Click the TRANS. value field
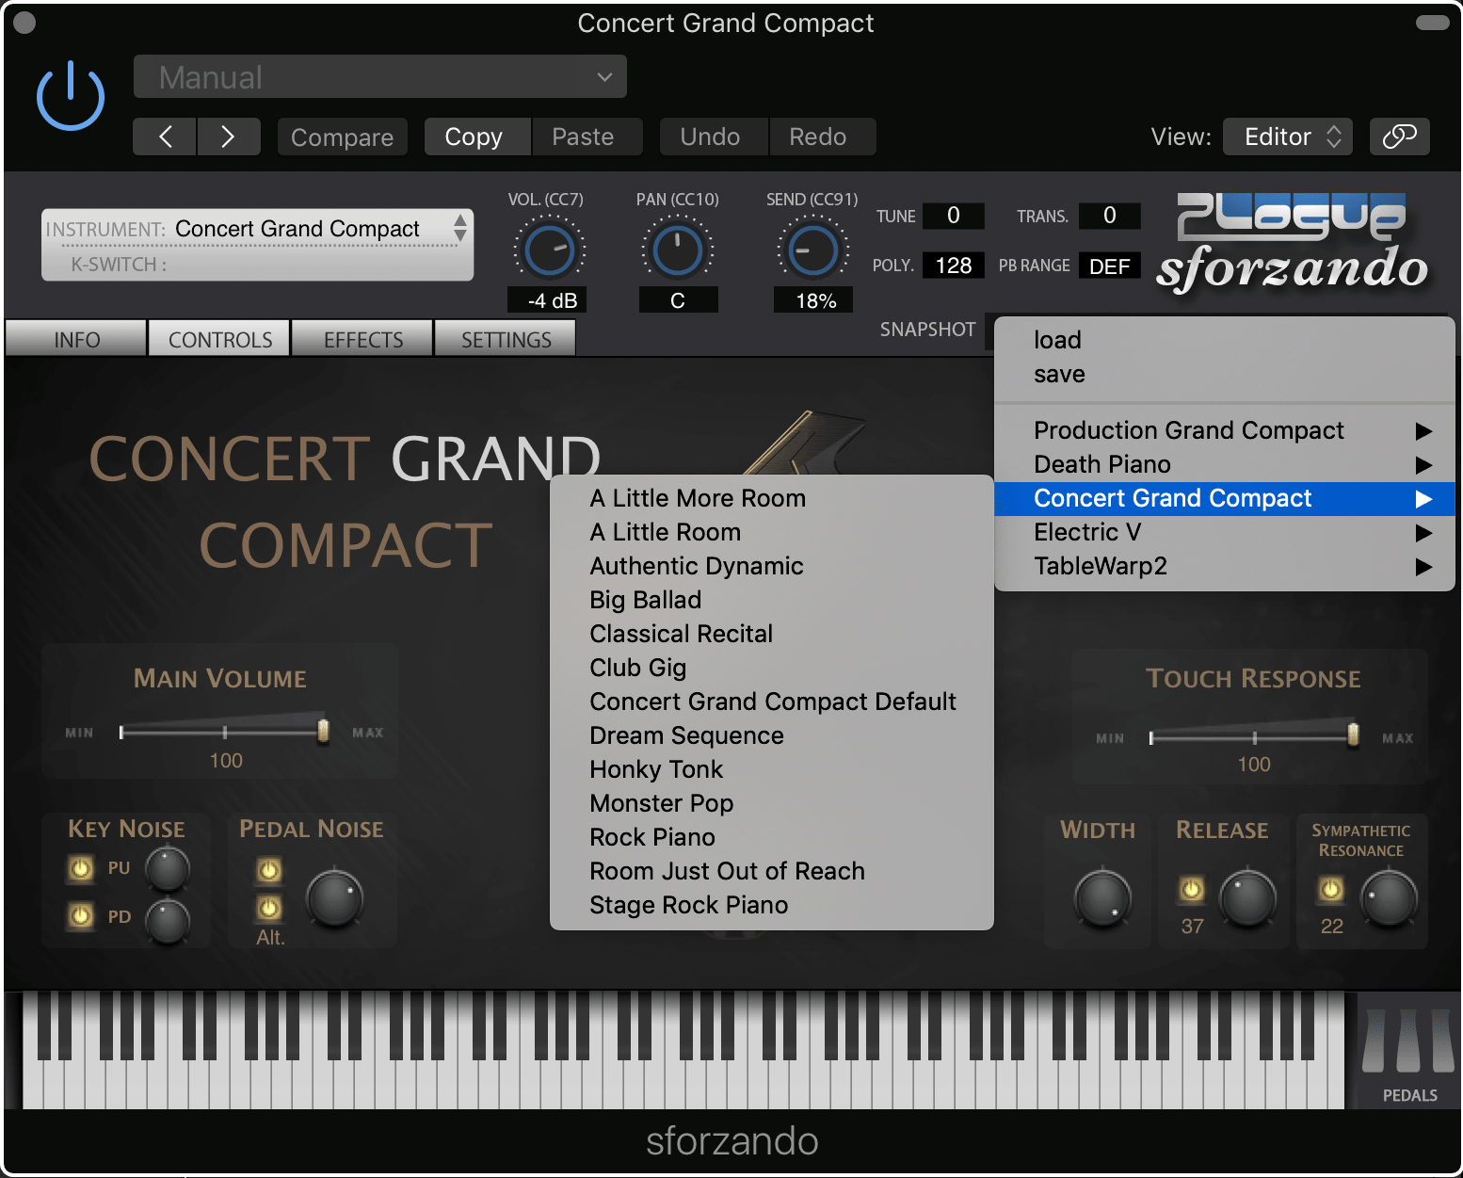Image resolution: width=1463 pixels, height=1178 pixels. tap(1109, 216)
